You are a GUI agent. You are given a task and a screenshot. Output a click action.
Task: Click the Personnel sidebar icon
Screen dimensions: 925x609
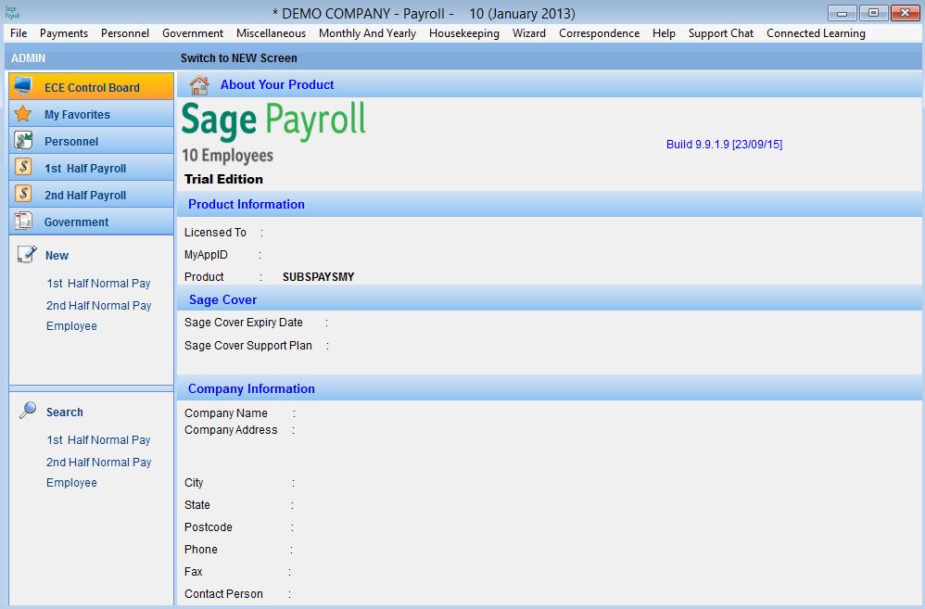pyautogui.click(x=23, y=141)
